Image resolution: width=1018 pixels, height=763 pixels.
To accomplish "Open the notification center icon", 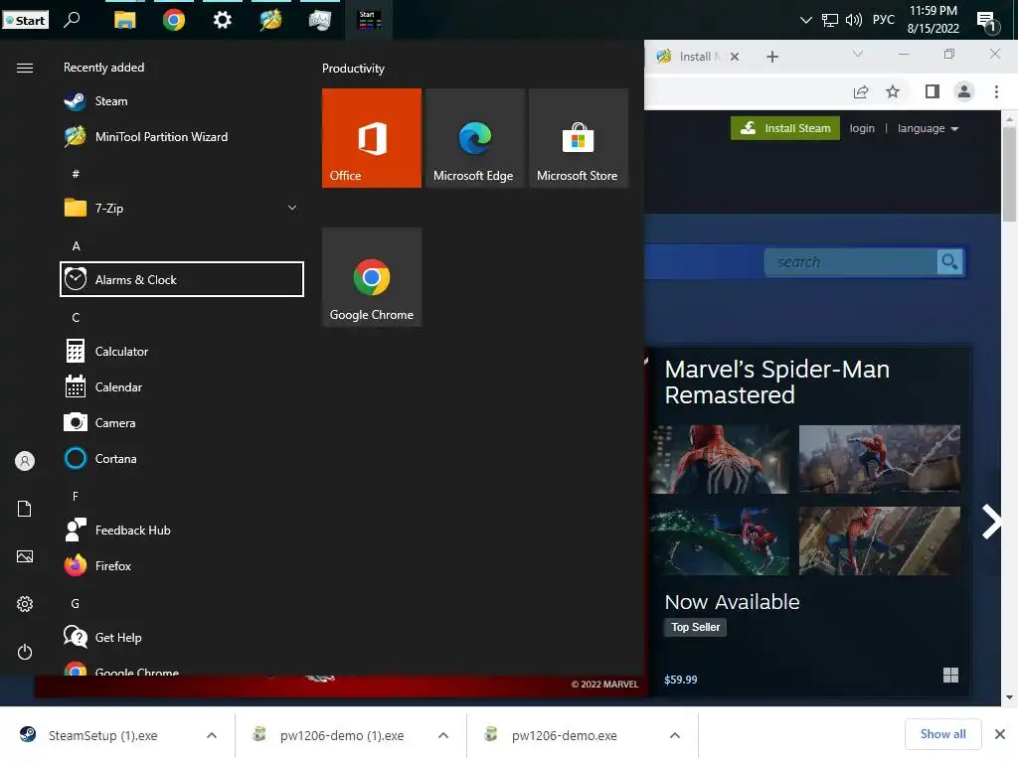I will tap(988, 22).
